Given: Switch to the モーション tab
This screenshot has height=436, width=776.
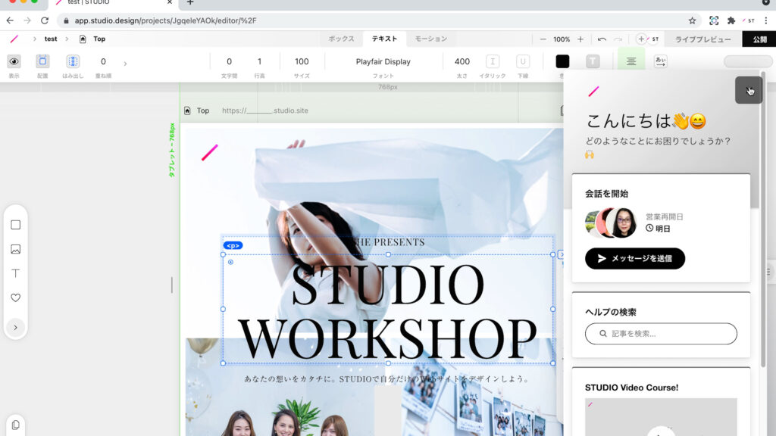Looking at the screenshot, I should (x=430, y=39).
